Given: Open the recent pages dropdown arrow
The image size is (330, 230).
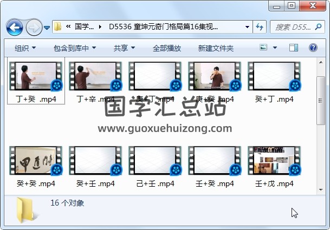Looking at the screenshot, I should [47, 27].
